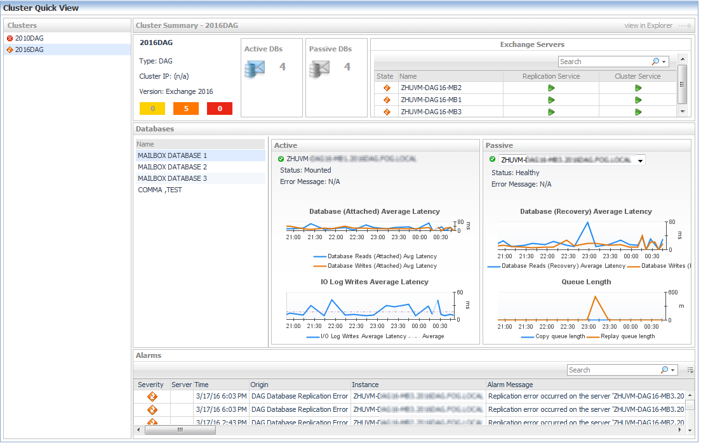
Task: Open the view in Explorer link
Action: pos(648,26)
